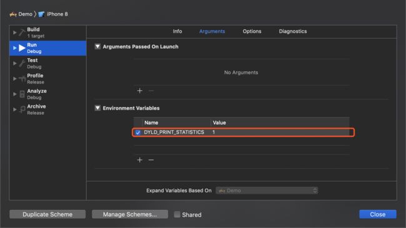406x228 pixels.
Task: Enable the Shared scheme checkbox
Action: [x=177, y=214]
